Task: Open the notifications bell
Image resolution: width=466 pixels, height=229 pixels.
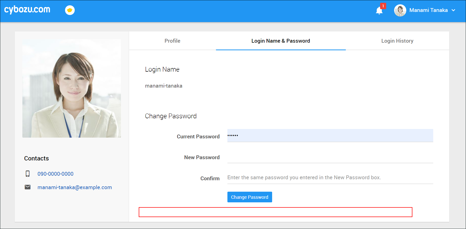Action: point(379,11)
